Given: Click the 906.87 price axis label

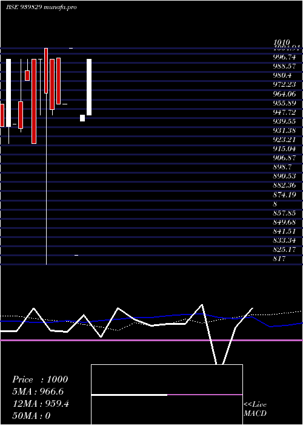Looking at the screenshot, I should pos(284,158).
